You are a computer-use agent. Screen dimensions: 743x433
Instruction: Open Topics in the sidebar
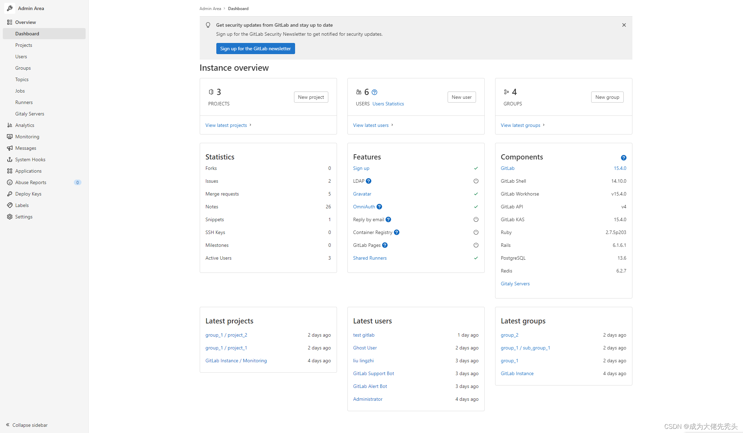click(44, 79)
